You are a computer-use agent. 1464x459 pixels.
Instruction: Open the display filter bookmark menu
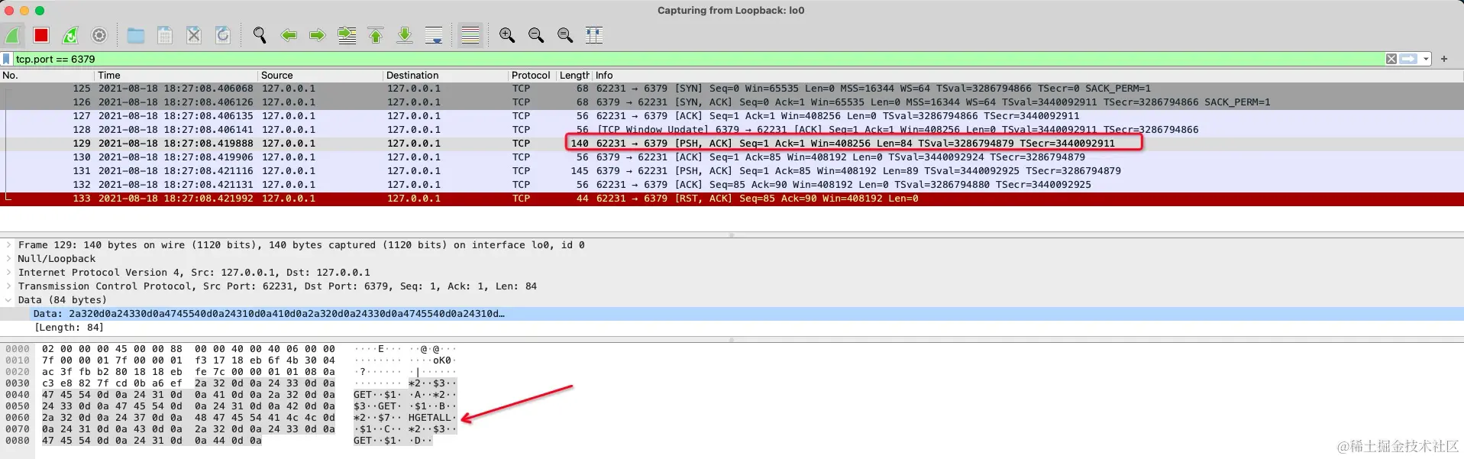[7, 59]
